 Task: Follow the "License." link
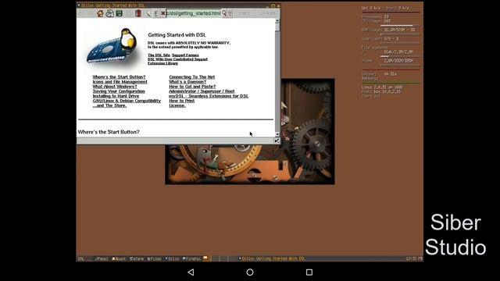(177, 105)
